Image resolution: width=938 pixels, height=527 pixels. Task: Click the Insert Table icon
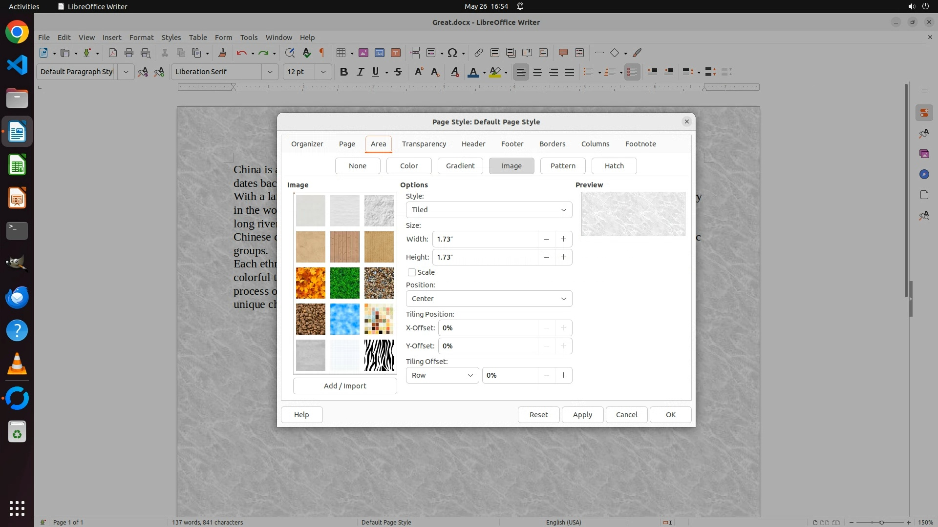pyautogui.click(x=341, y=53)
